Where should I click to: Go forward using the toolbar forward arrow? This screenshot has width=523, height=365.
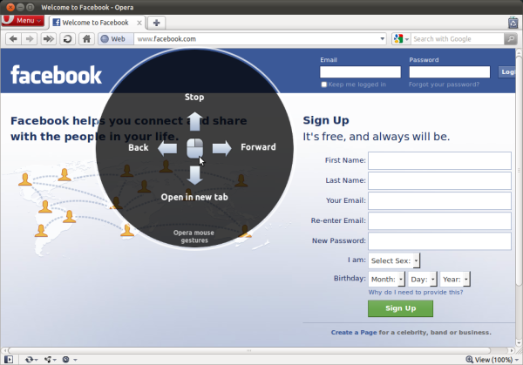[30, 39]
